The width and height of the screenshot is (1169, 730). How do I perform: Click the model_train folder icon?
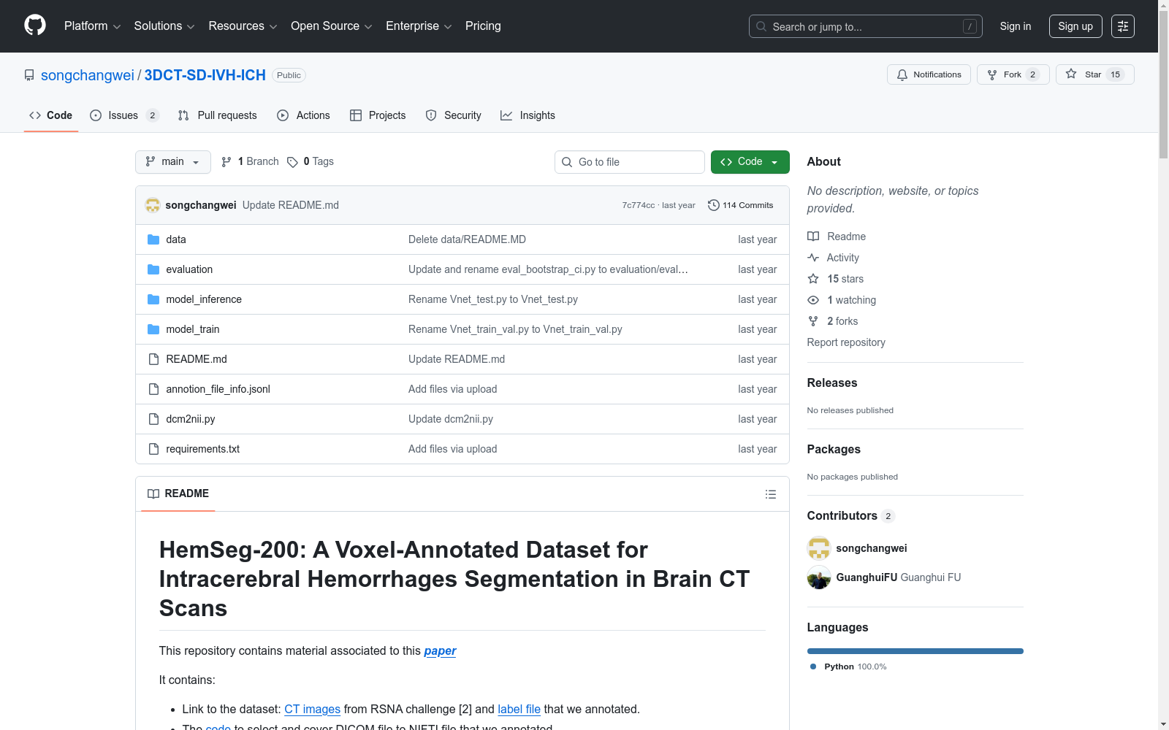[153, 329]
